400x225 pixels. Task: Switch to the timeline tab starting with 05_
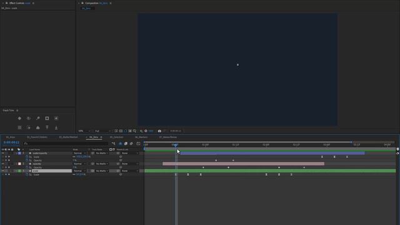(x=116, y=137)
